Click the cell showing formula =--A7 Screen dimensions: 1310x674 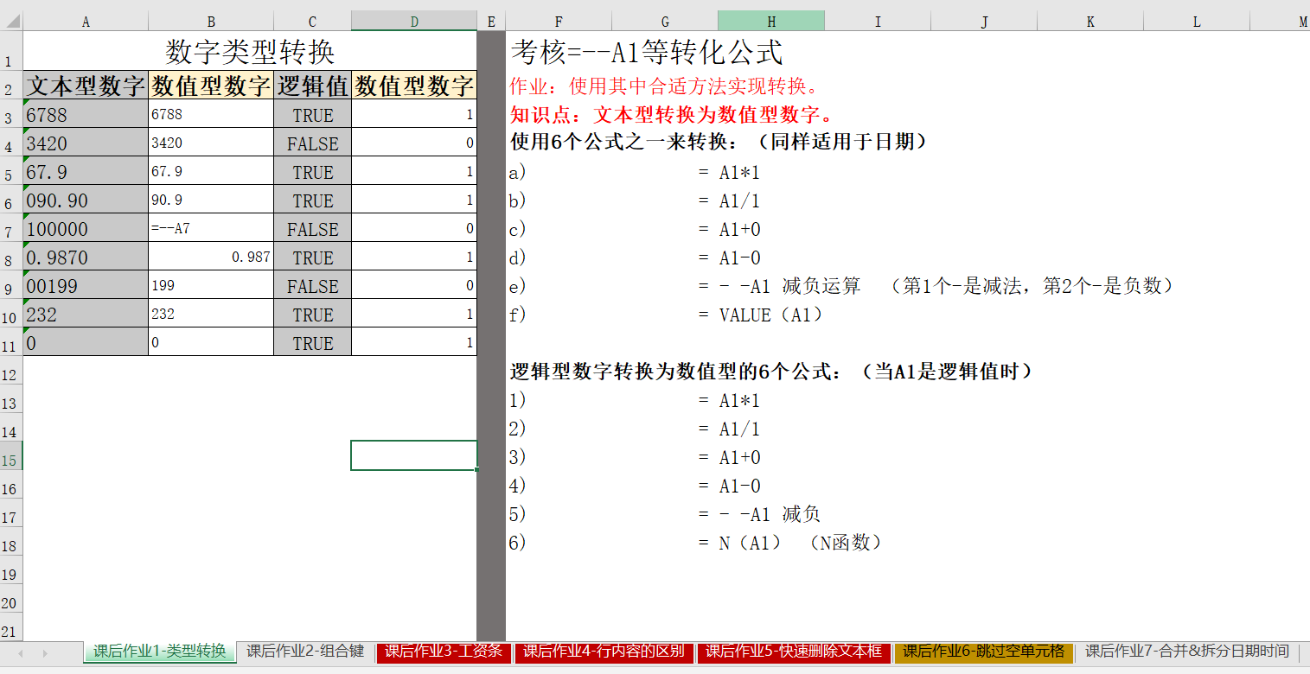point(211,228)
